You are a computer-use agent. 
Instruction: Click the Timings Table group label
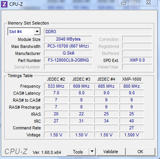(x=20, y=76)
